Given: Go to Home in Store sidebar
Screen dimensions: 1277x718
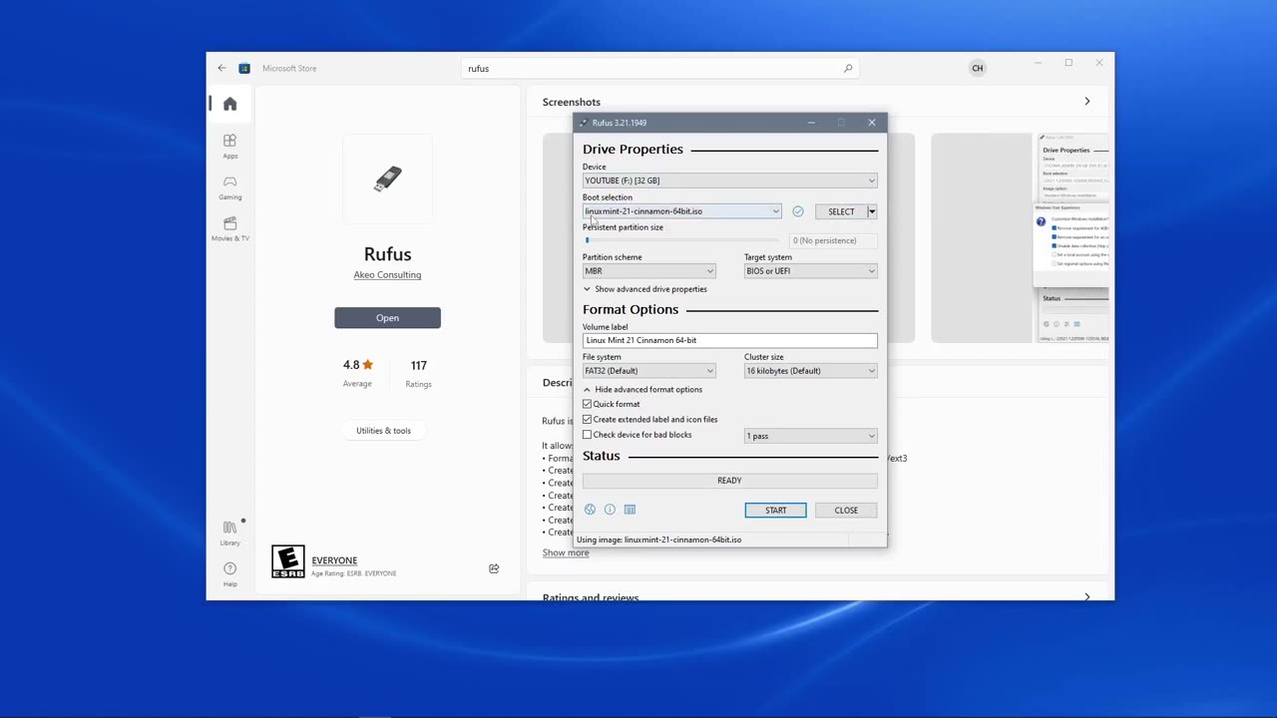Looking at the screenshot, I should (x=230, y=104).
